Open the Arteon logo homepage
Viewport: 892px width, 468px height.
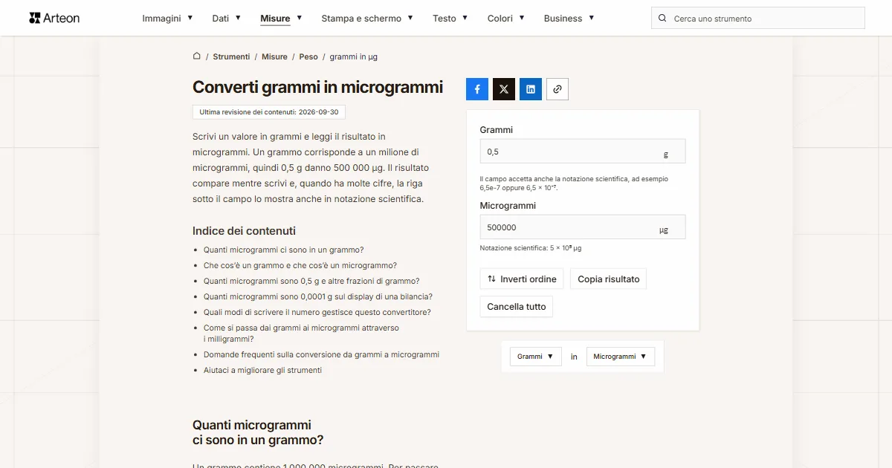click(x=54, y=18)
